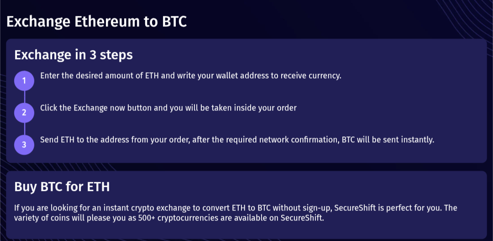Click the step 3 numbered circle
Image resolution: width=493 pixels, height=241 pixels.
24,145
